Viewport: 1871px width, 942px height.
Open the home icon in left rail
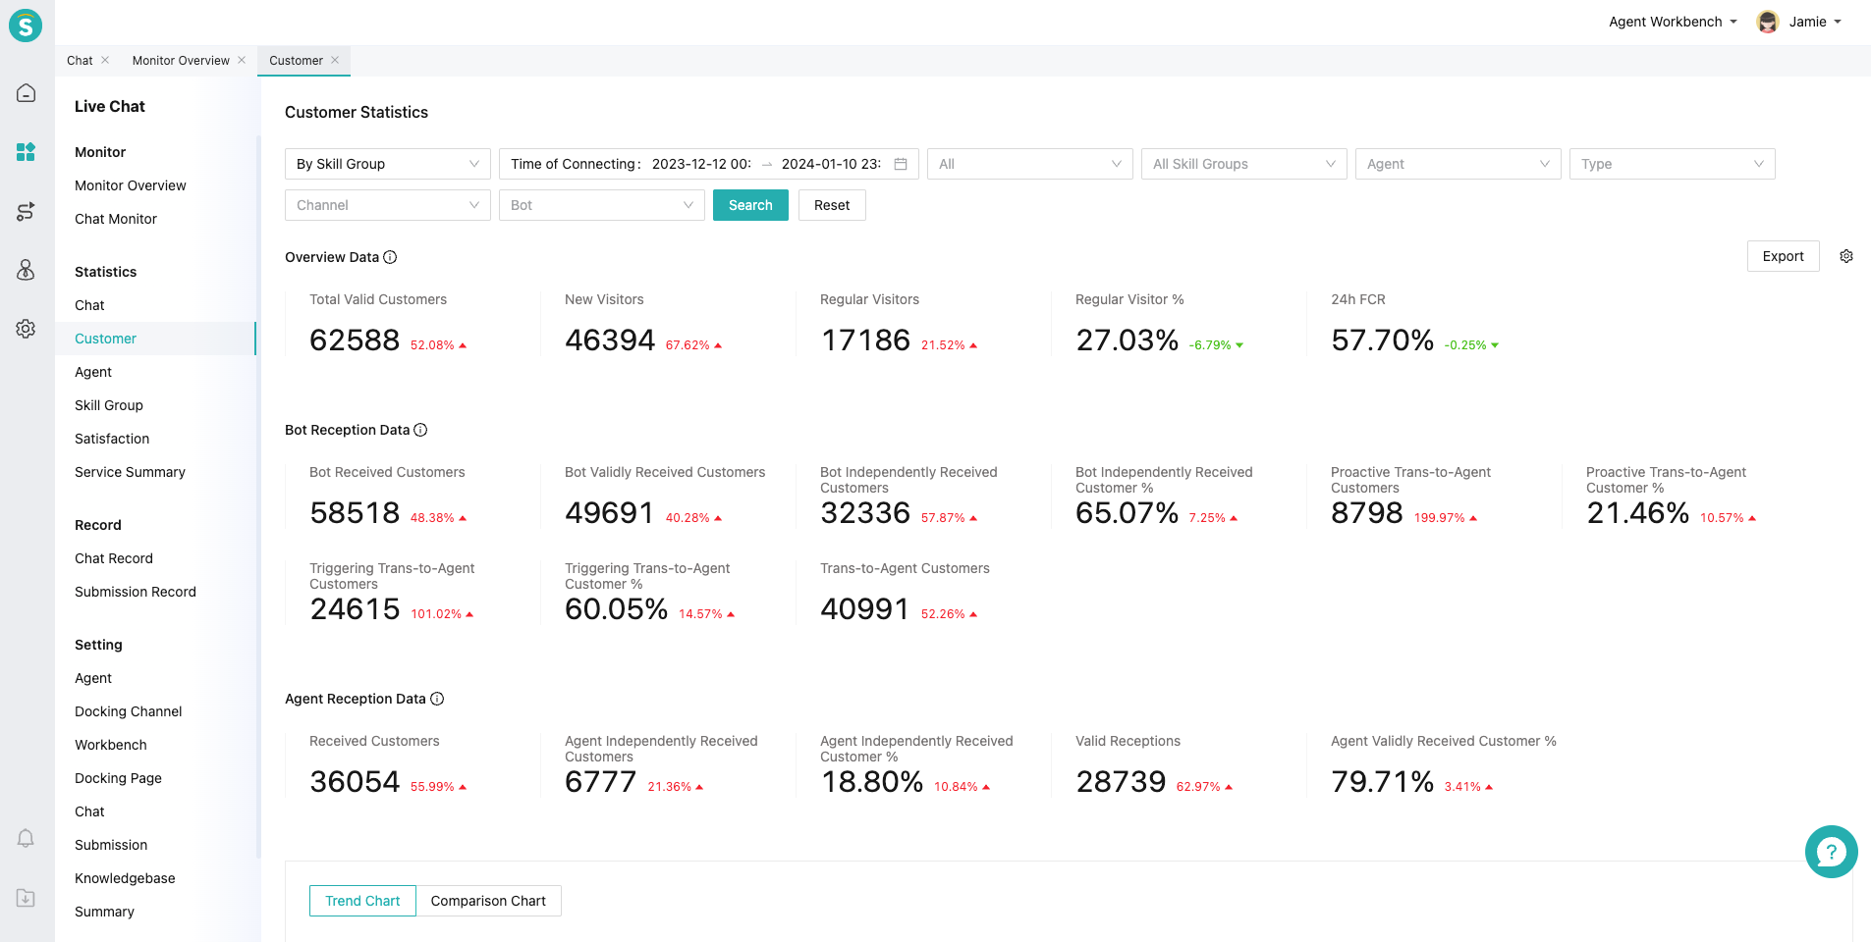[x=27, y=93]
